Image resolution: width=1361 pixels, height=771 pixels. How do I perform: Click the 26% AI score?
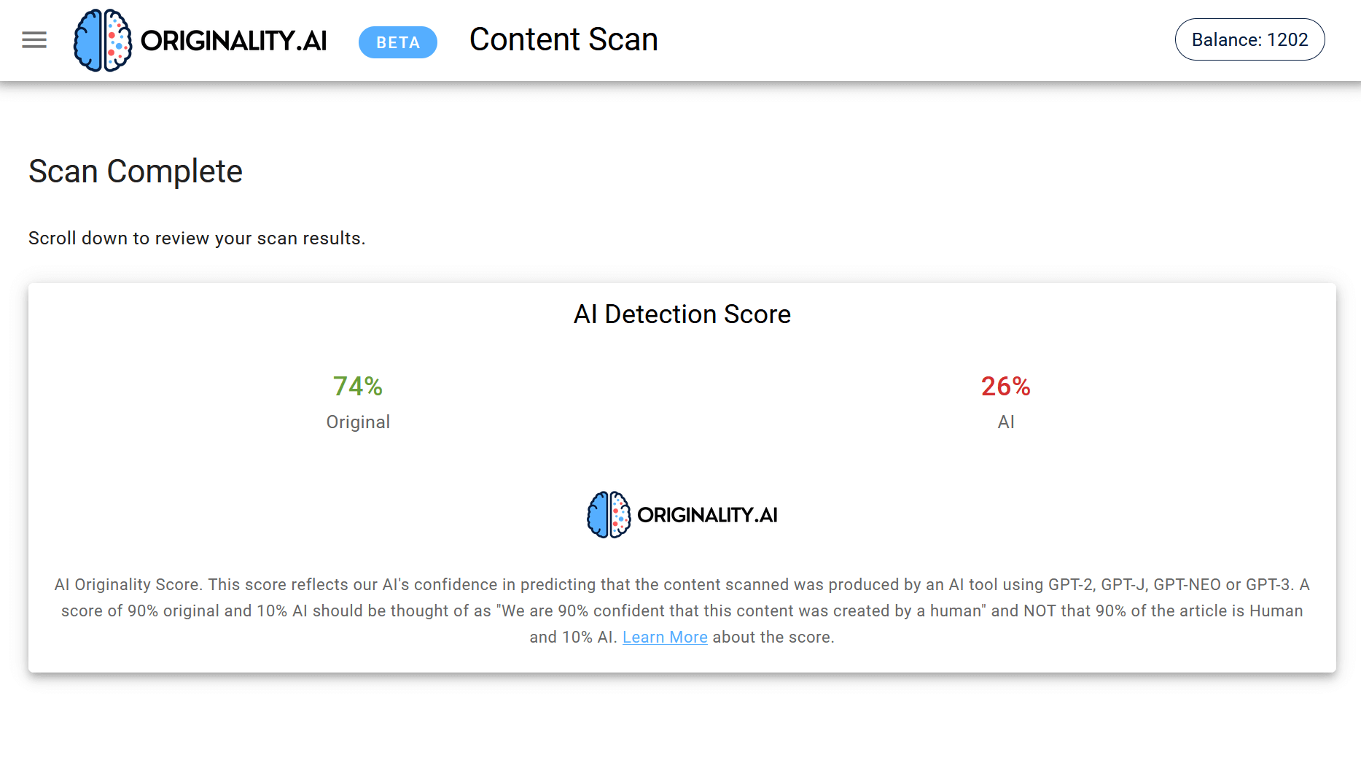pyautogui.click(x=1005, y=386)
